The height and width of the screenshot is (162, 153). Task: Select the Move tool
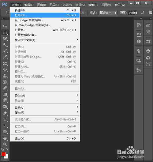tap(5, 26)
